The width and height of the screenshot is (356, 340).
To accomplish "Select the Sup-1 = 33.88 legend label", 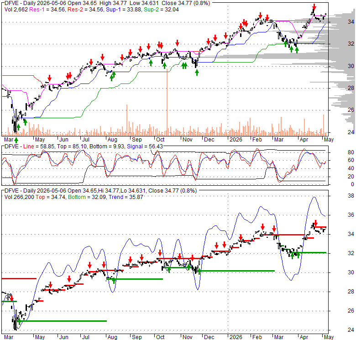I will 124,10.
